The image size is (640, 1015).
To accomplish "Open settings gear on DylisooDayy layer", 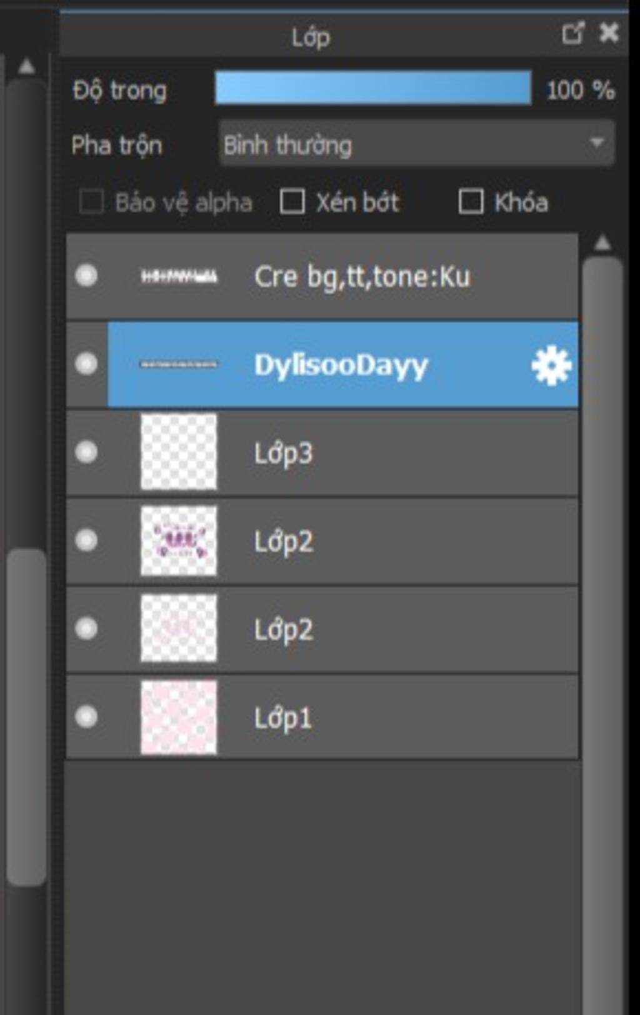I will click(x=551, y=365).
